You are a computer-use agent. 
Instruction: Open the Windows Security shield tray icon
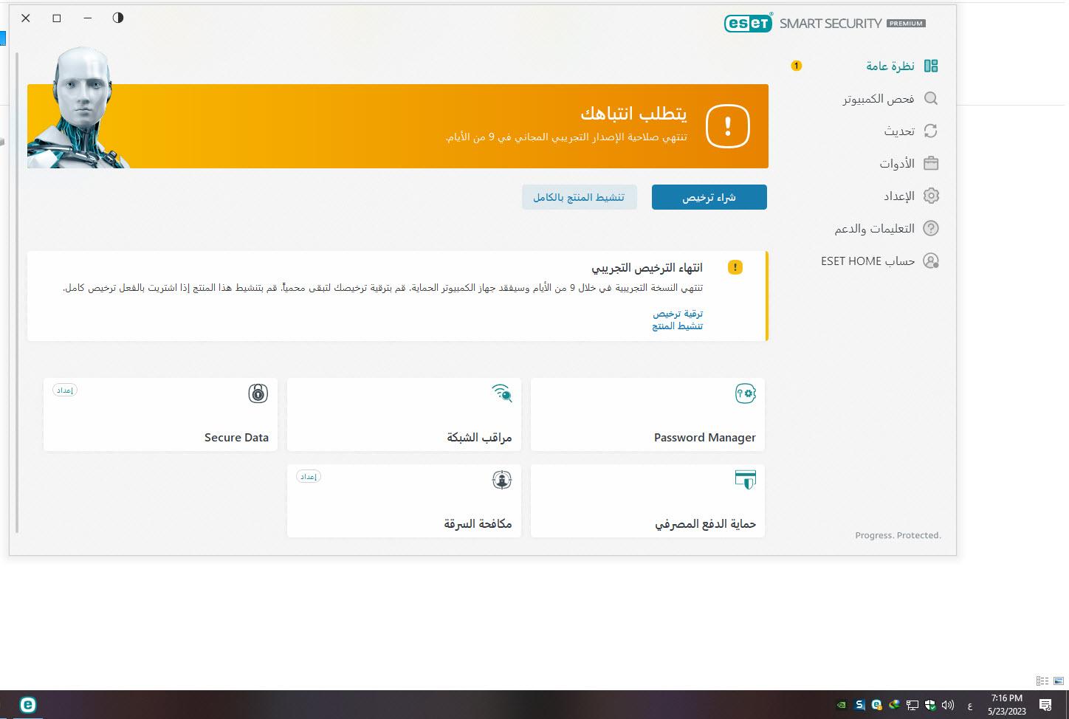tap(930, 705)
